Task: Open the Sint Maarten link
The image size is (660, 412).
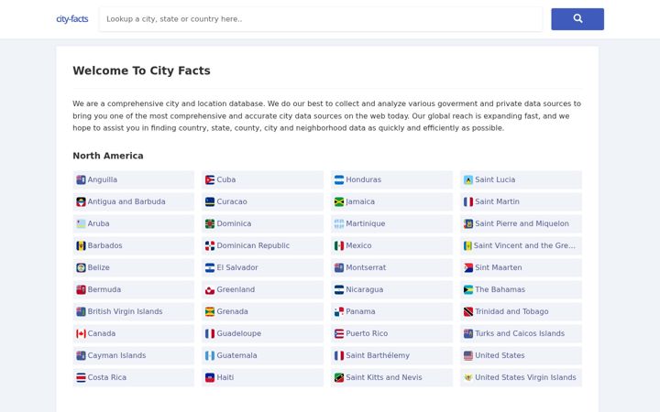Action: tap(521, 267)
